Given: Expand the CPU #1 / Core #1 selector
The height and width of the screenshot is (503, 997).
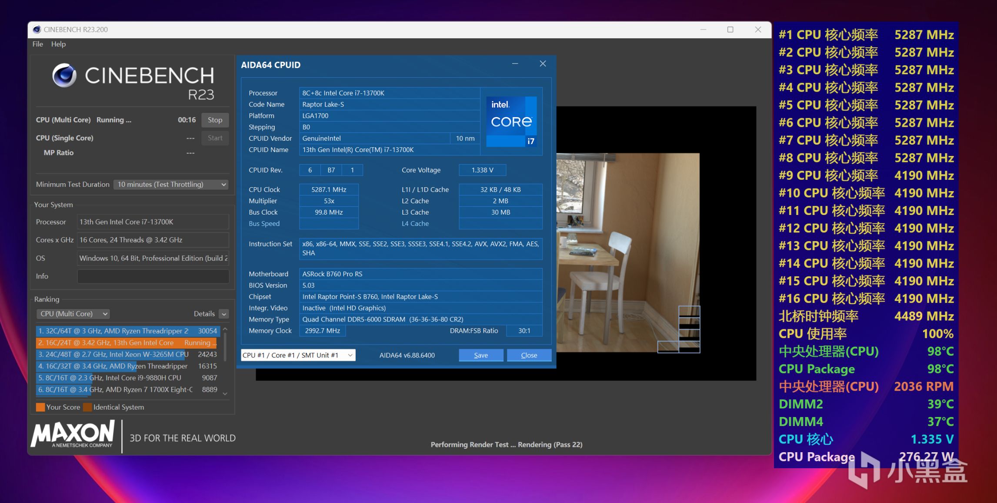Looking at the screenshot, I should (298, 355).
